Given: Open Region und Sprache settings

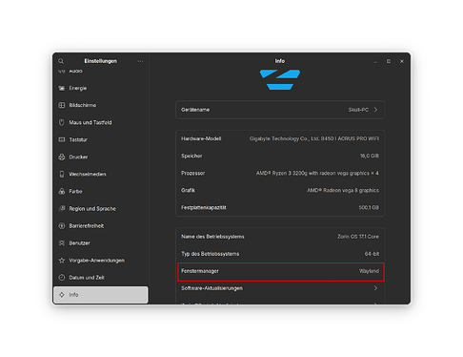Looking at the screenshot, I should click(x=101, y=208).
